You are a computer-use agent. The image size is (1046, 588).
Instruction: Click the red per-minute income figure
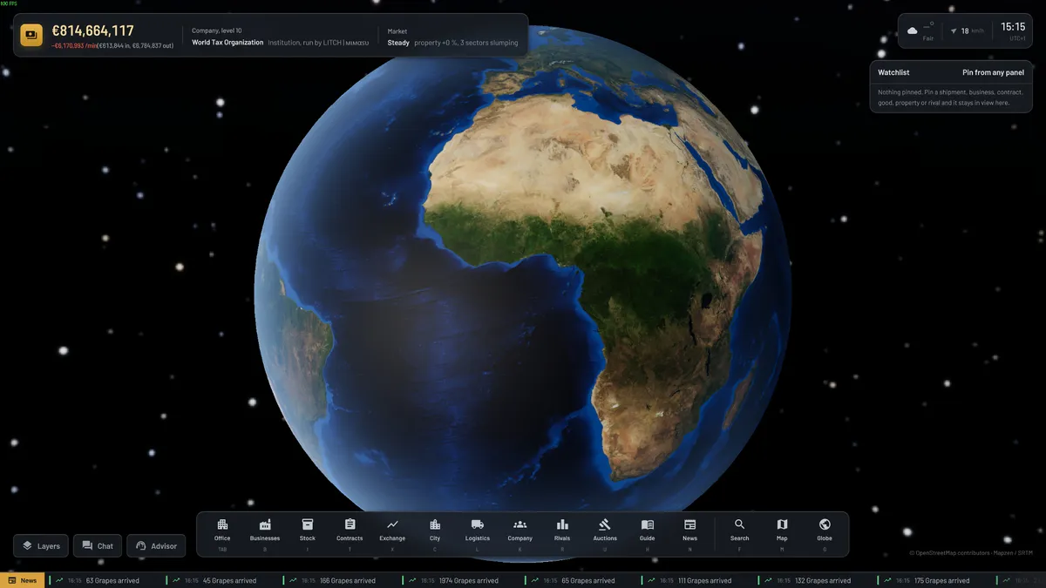pyautogui.click(x=73, y=44)
